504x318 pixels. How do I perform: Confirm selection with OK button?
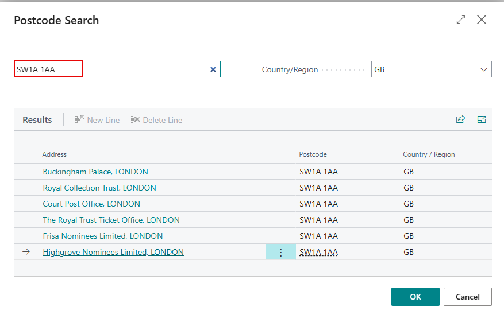tap(415, 297)
